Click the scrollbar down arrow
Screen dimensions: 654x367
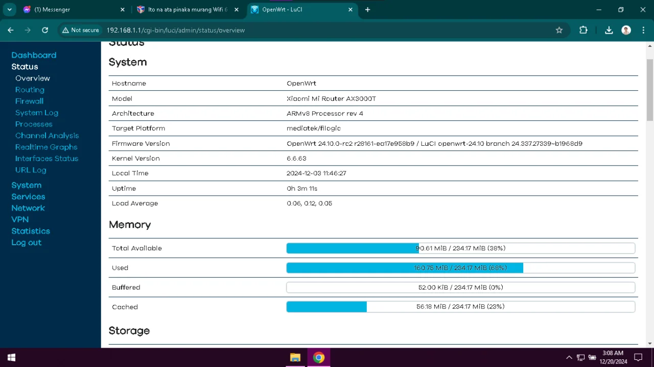click(650, 344)
